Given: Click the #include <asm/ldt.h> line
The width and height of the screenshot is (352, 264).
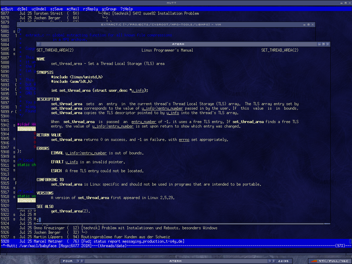Looking at the screenshot, I should (x=72, y=81).
